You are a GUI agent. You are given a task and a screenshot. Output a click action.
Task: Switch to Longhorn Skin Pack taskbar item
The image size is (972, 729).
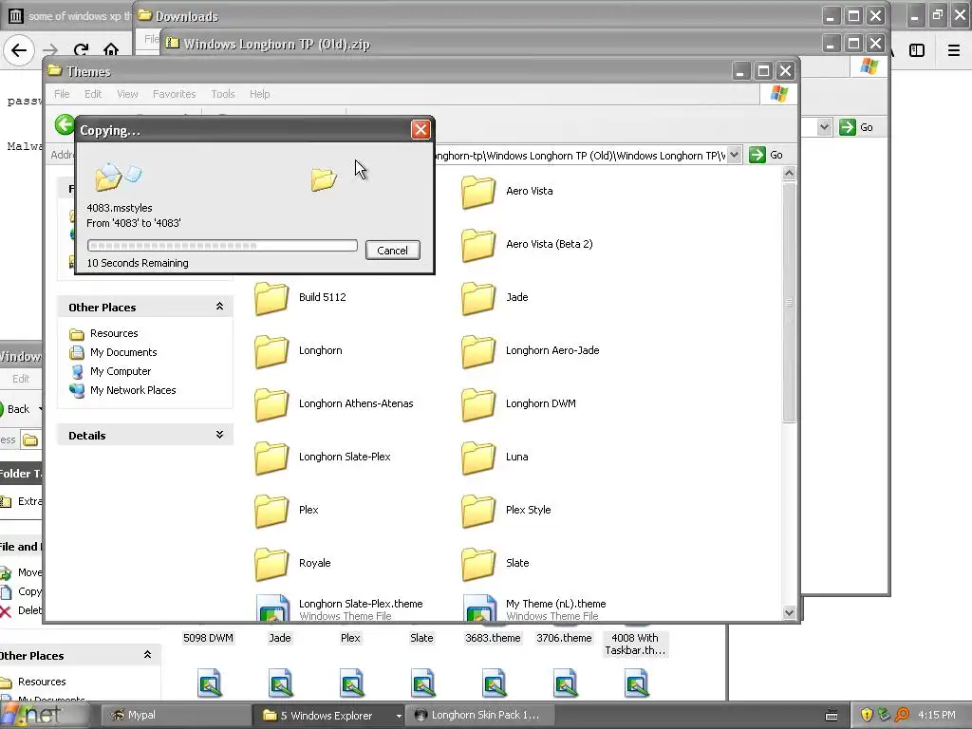[x=479, y=716]
